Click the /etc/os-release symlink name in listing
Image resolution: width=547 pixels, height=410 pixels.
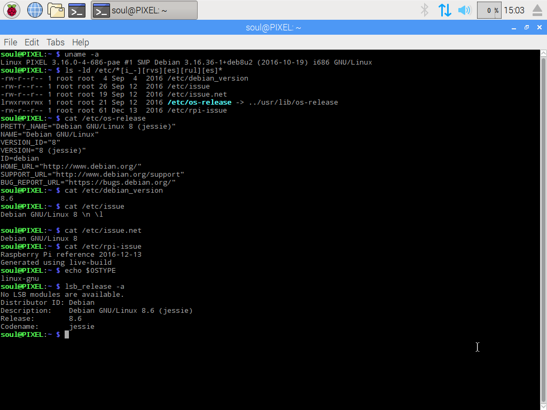[x=200, y=102]
